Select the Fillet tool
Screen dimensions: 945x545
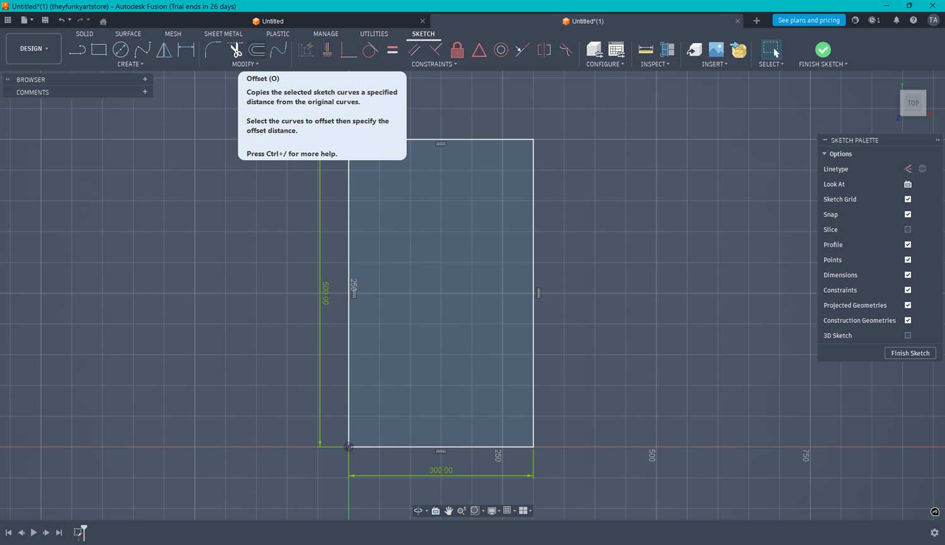213,50
